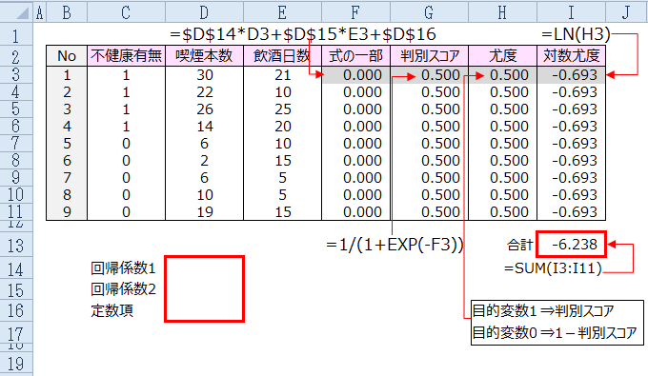
Task: Click the formula text =LN(H3)
Action: (x=576, y=34)
